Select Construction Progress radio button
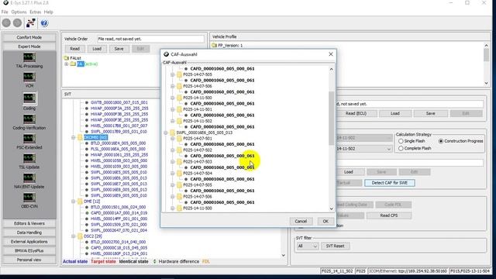Screen dimensions: 496x279 tap(441, 141)
